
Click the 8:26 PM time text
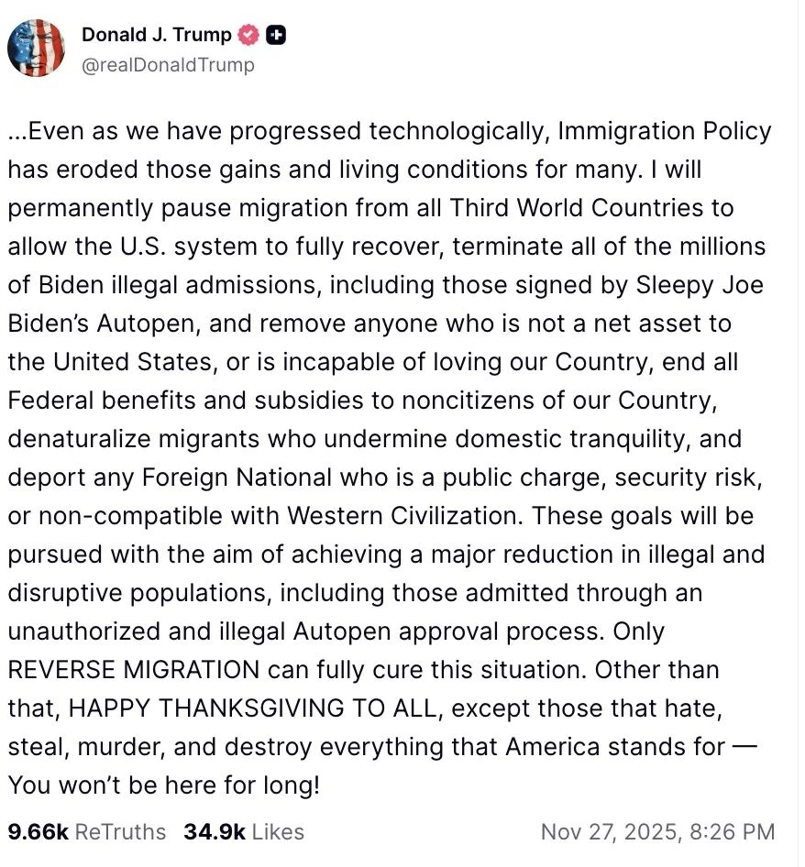click(x=732, y=832)
